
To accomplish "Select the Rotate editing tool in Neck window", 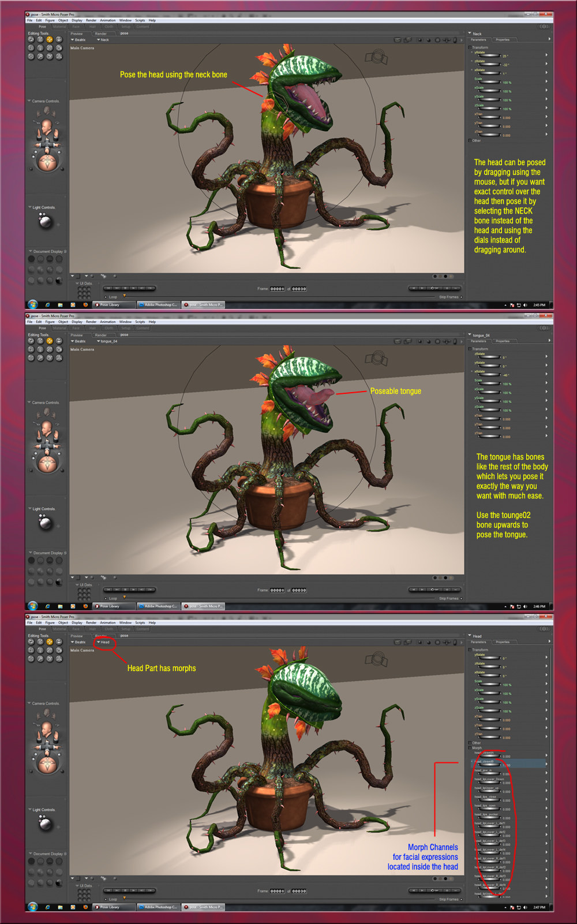I will coord(31,39).
